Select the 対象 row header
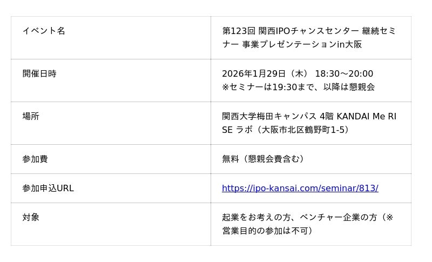The height and width of the screenshot is (262, 432). pos(31,217)
